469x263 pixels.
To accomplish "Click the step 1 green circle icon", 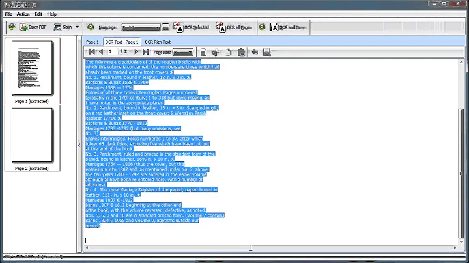I will click(12, 27).
